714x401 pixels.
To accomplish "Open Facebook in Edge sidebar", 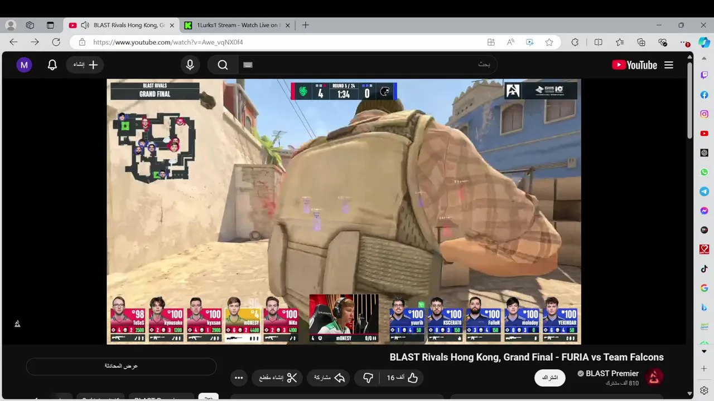I will 704,95.
